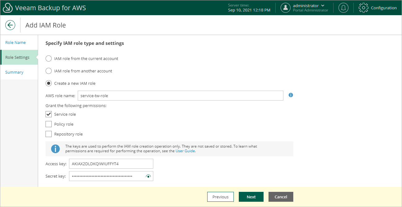The image size is (402, 207).
Task: Click the Access key input field
Action: click(x=111, y=164)
